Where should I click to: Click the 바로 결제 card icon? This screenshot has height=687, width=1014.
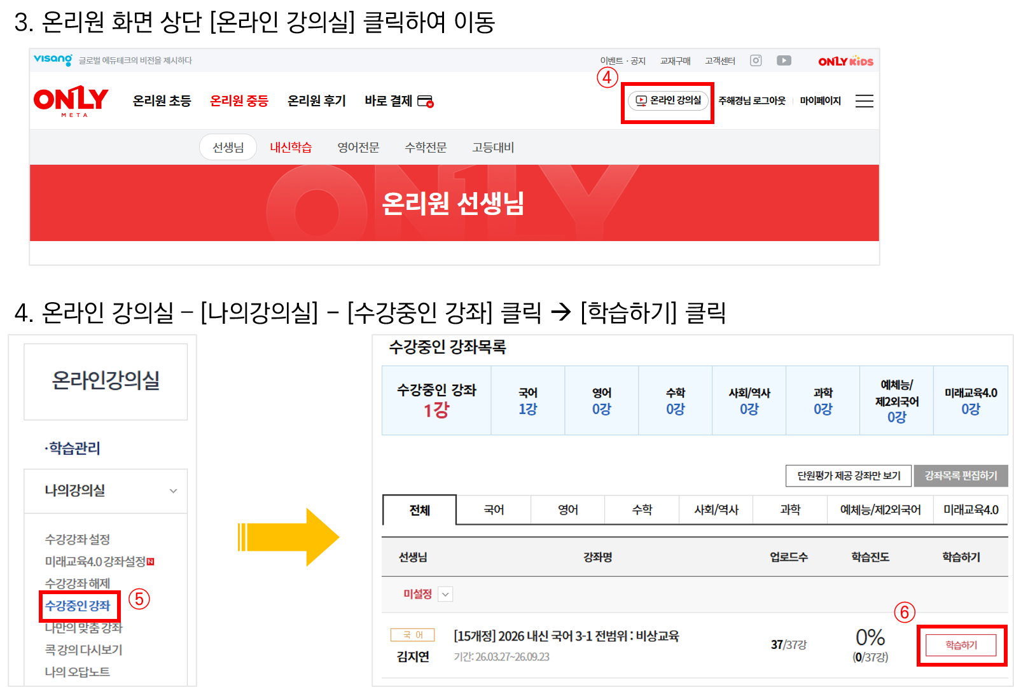click(426, 101)
